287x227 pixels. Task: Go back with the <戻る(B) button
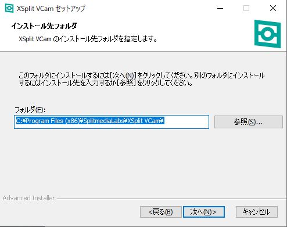coord(160,212)
